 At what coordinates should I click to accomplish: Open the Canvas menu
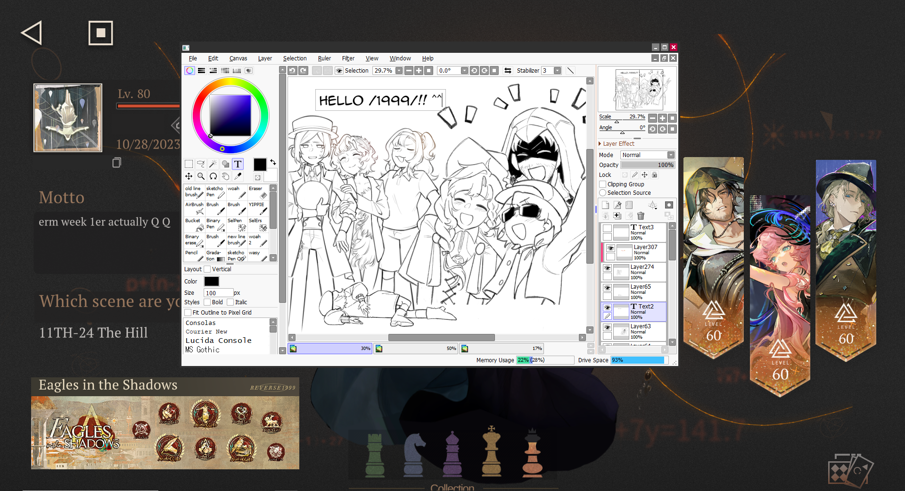tap(238, 58)
